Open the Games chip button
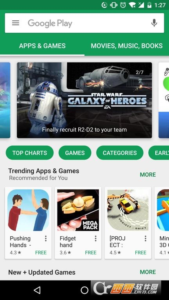This screenshot has width=169, height=300. pos(75,153)
